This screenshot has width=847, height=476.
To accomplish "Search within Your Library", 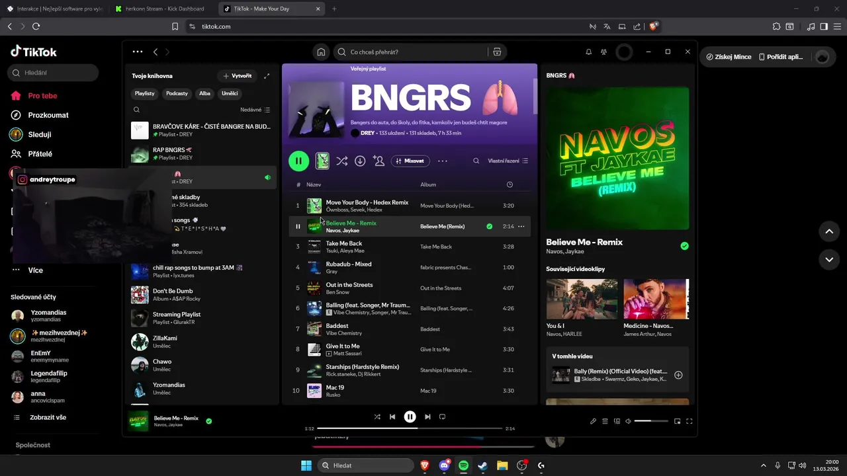I will coord(136,110).
